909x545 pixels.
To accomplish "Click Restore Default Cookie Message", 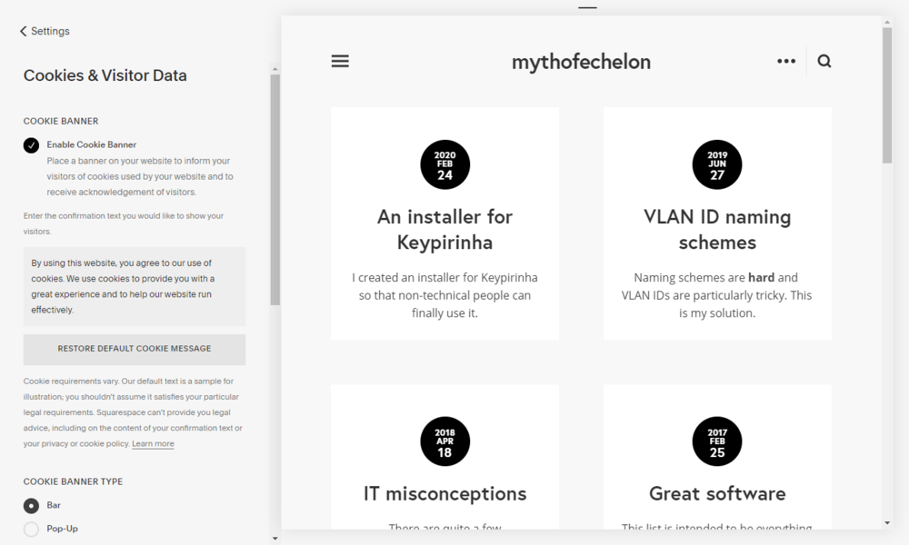I will [x=133, y=350].
